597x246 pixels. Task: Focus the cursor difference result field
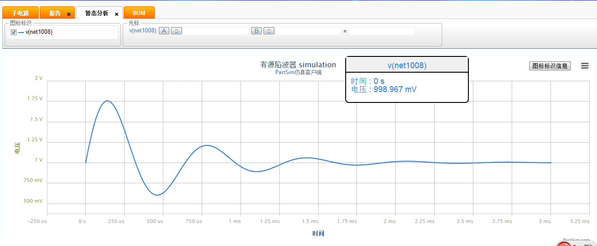point(382,31)
